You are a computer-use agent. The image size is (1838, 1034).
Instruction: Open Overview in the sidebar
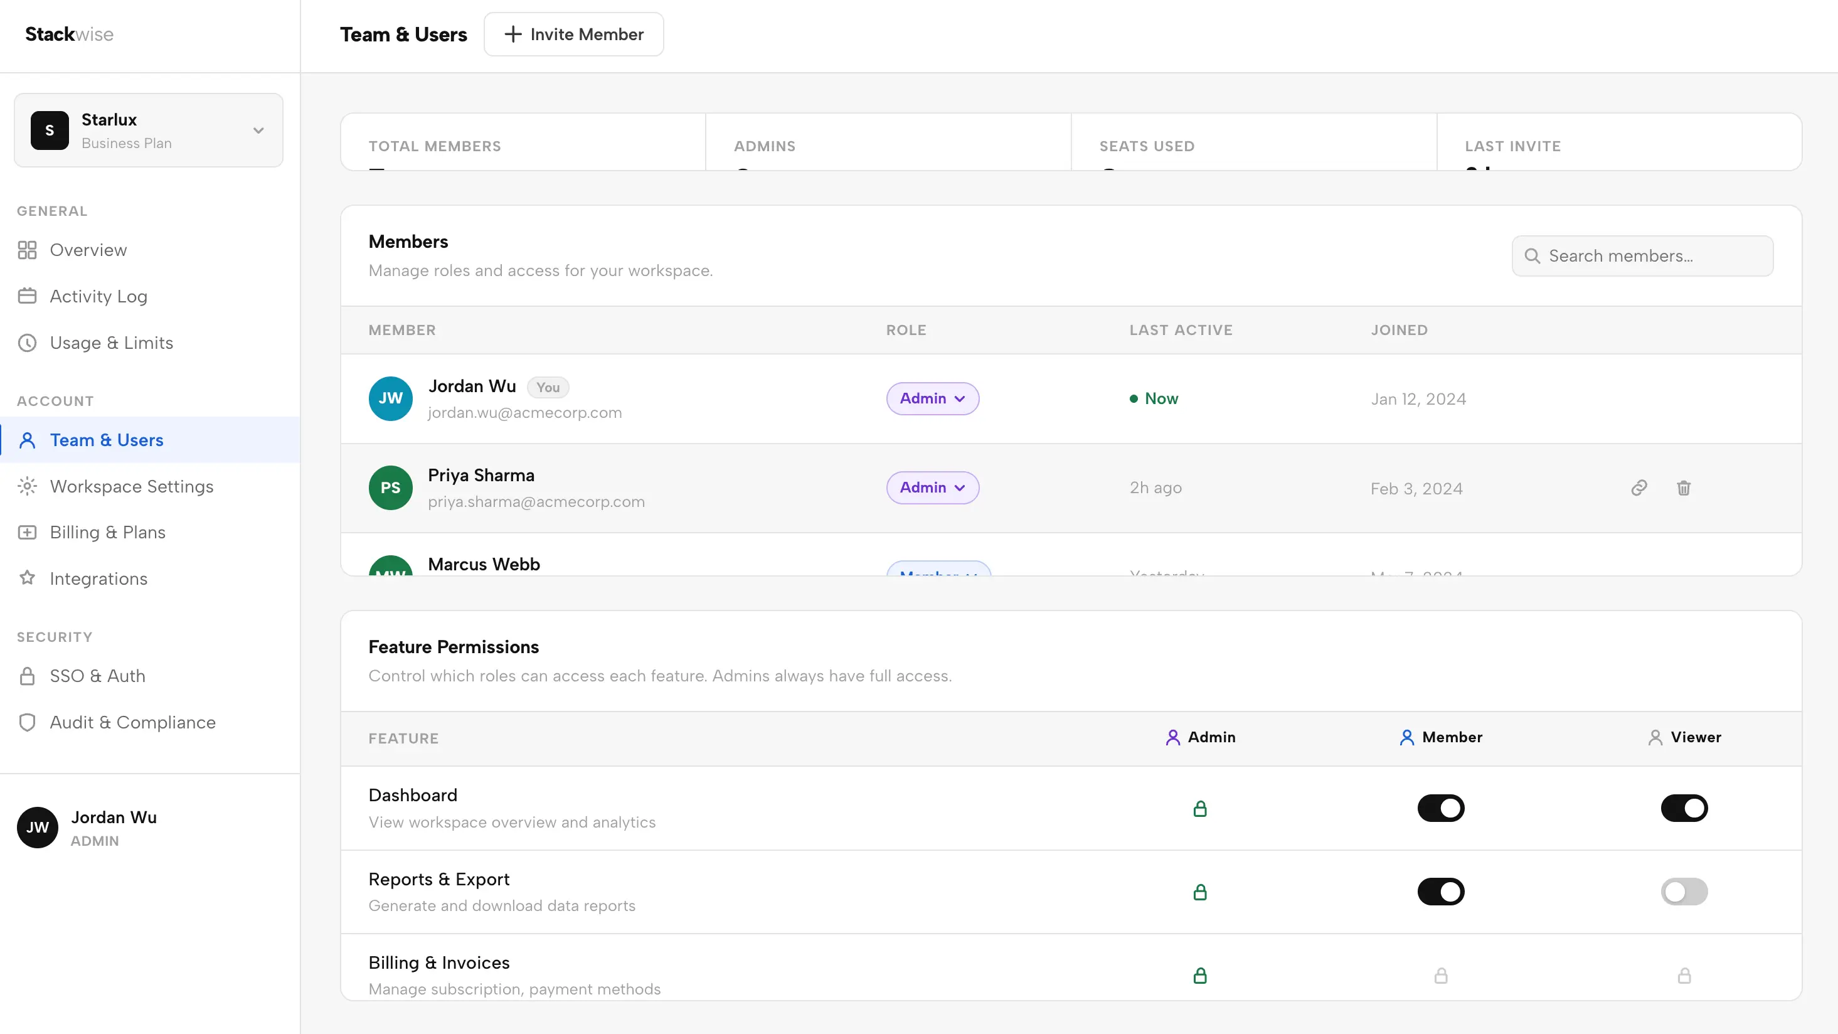coord(150,250)
